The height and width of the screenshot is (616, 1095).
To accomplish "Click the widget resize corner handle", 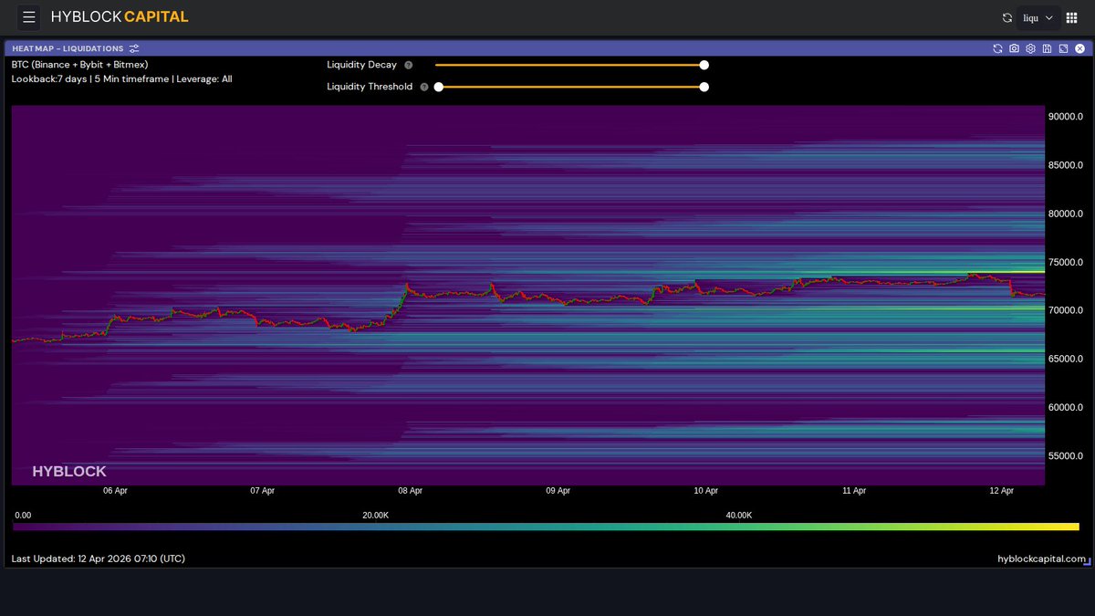I will pyautogui.click(x=1087, y=562).
